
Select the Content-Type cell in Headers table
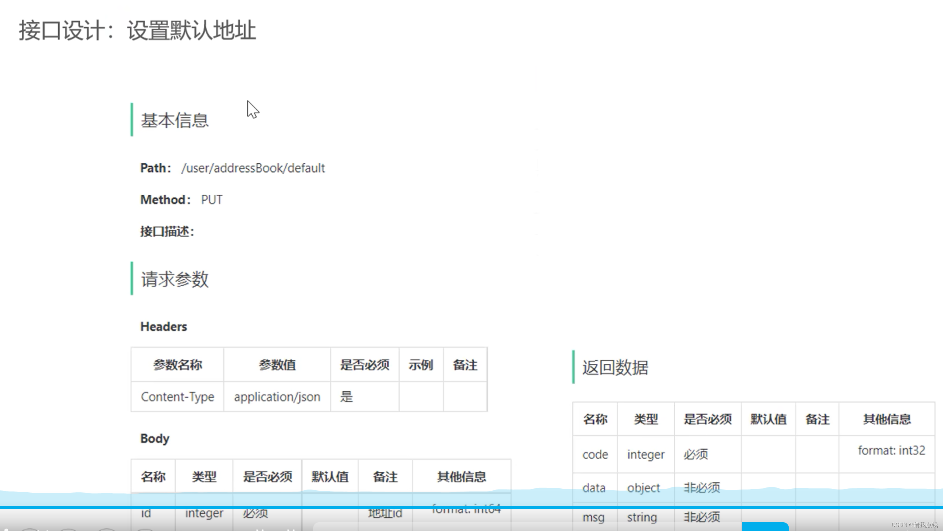click(177, 397)
